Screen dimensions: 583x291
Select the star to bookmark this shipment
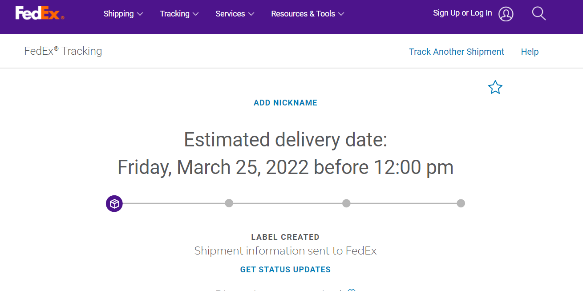(x=495, y=87)
